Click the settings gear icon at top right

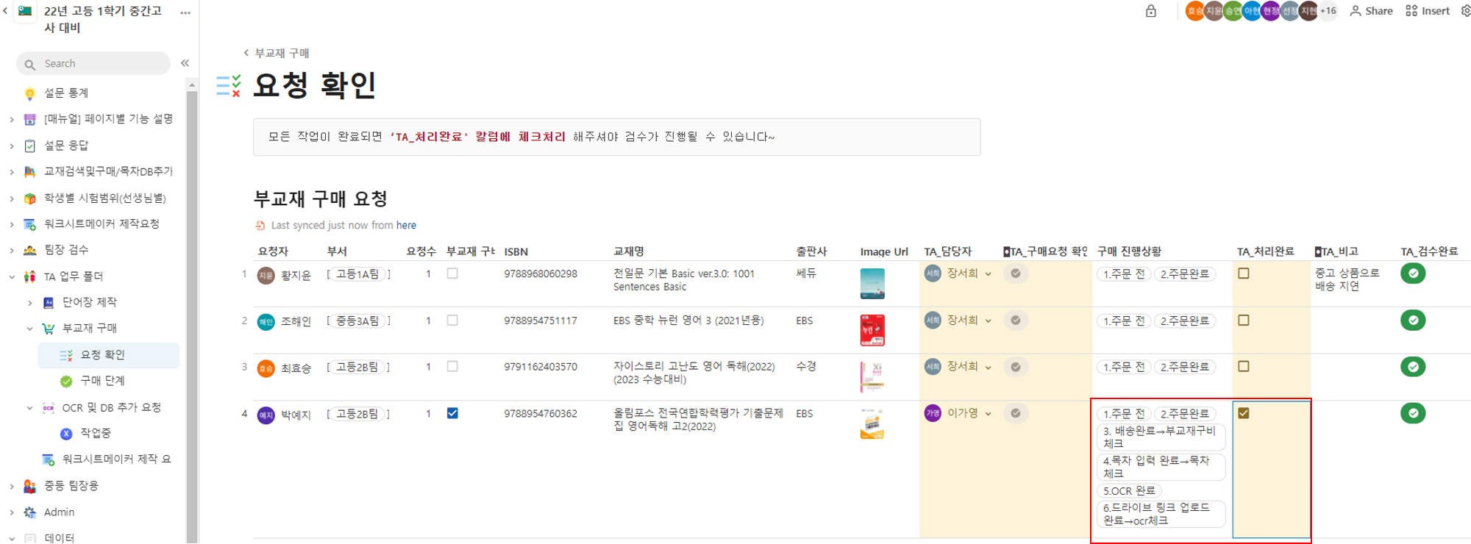[x=1465, y=11]
